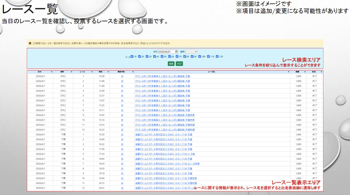Open the race name link for the 14:45 びわこ race
Screen dimensions: 350x195
(165, 115)
